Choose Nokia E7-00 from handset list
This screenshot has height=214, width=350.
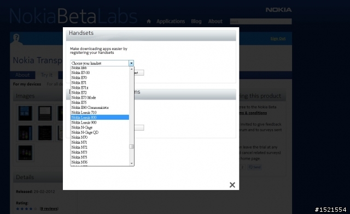[100, 72]
